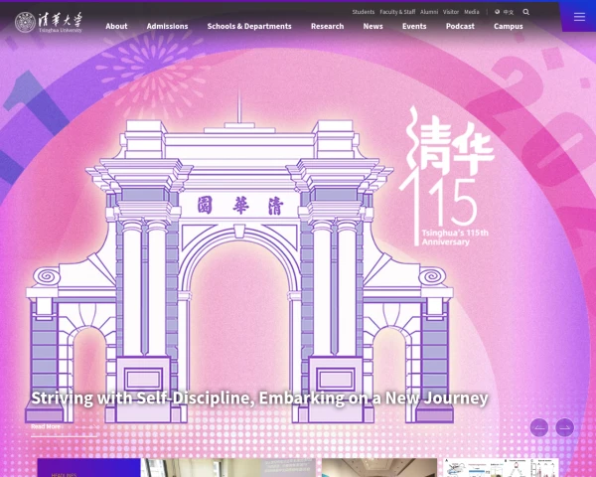Open the search magnifier icon
The height and width of the screenshot is (477, 596).
[526, 12]
